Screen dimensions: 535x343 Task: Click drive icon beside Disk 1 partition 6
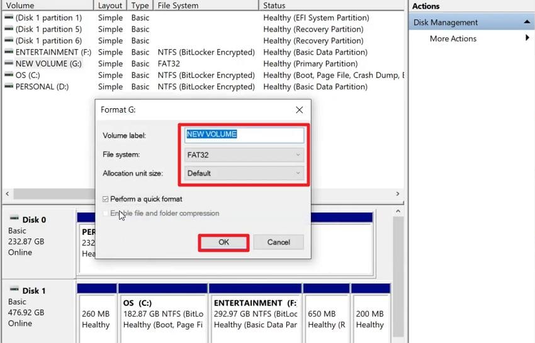(9, 40)
